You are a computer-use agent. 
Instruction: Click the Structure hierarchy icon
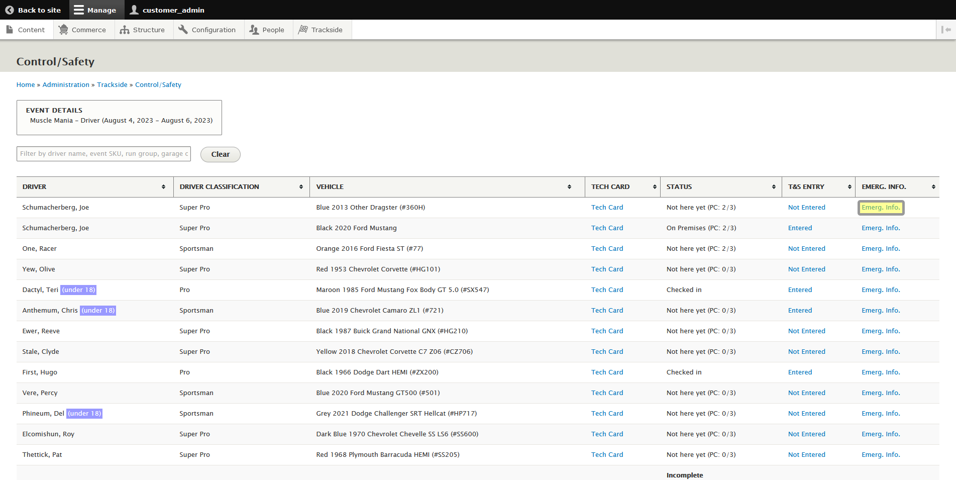pyautogui.click(x=125, y=30)
